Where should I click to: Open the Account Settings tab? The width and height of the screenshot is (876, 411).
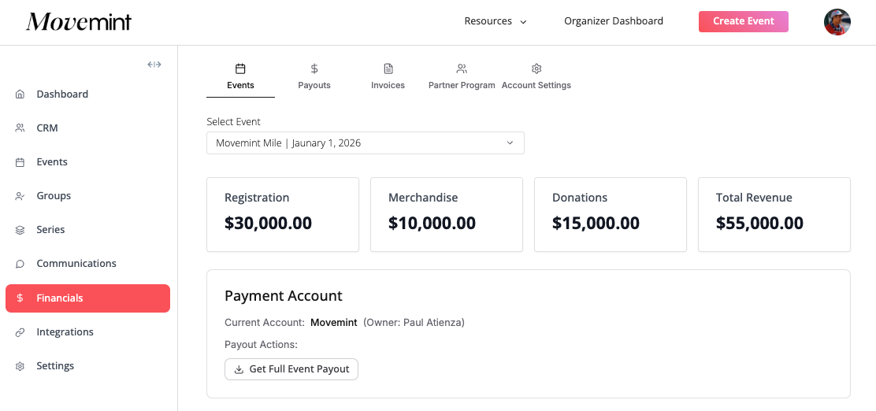tap(536, 76)
